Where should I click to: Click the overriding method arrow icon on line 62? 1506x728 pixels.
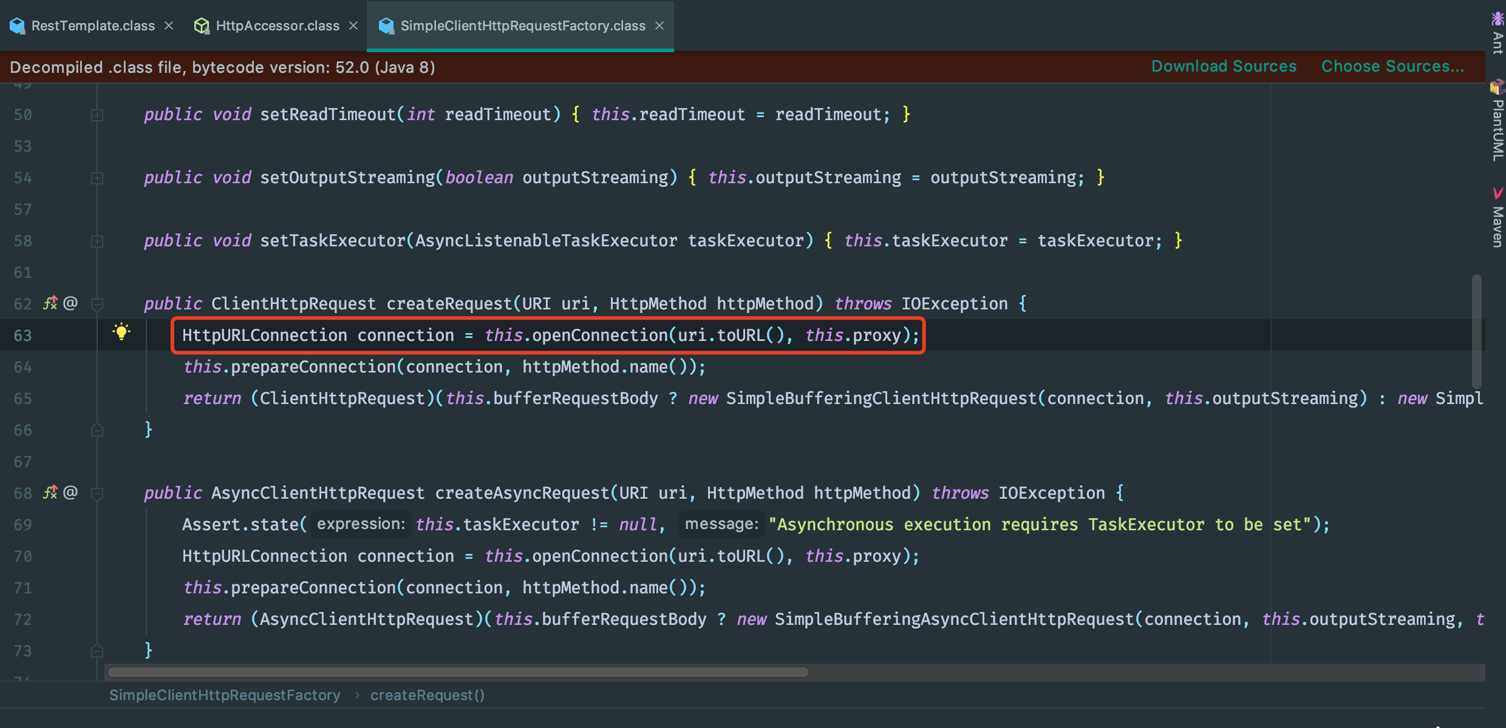click(51, 303)
